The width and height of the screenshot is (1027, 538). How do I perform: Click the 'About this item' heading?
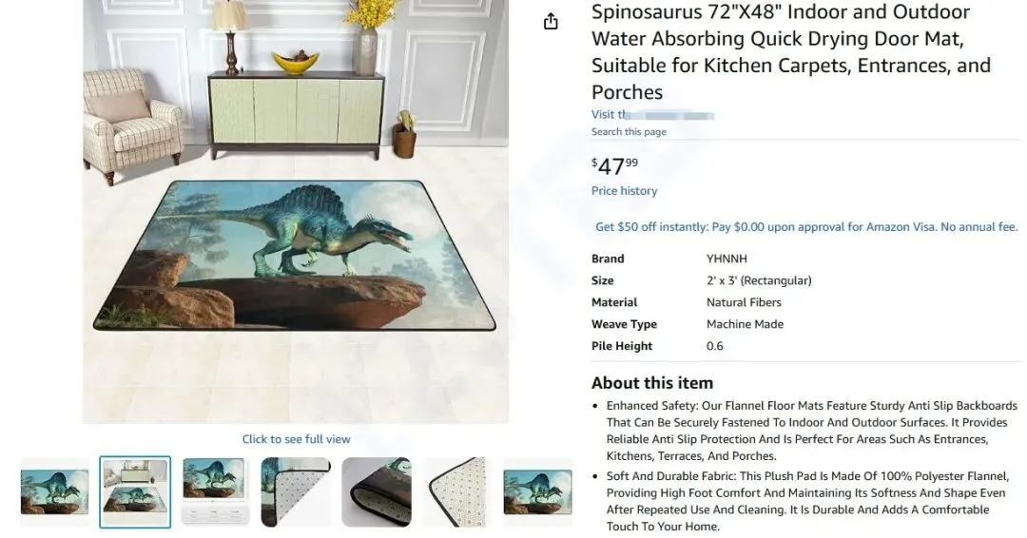point(652,383)
